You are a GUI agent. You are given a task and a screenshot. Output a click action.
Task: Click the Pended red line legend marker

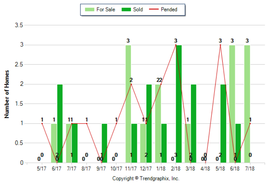[155, 10]
